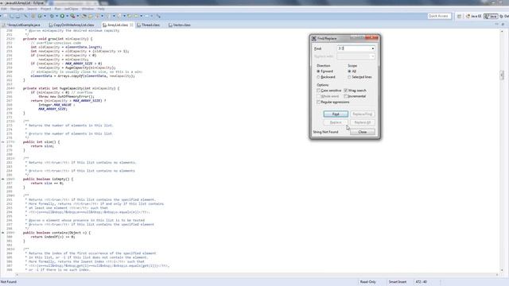The image size is (509, 286).
Task: Select the Selected lines scope radio button
Action: pos(349,77)
